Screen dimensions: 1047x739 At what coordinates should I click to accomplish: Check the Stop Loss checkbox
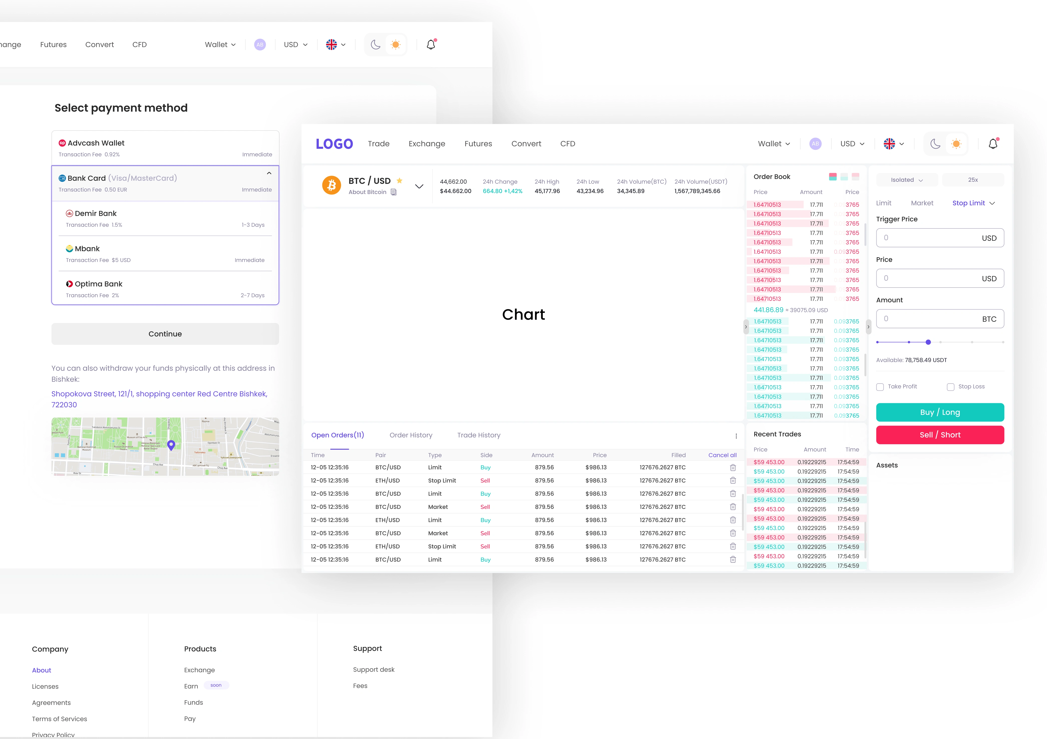click(951, 387)
